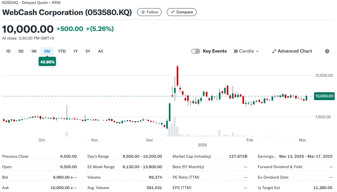Click the EPS (TTM) label
Image resolution: width=337 pixels, height=192 pixels.
pos(182,188)
